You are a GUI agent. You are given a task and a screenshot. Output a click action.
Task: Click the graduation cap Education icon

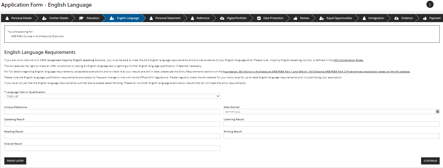[x=81, y=18]
